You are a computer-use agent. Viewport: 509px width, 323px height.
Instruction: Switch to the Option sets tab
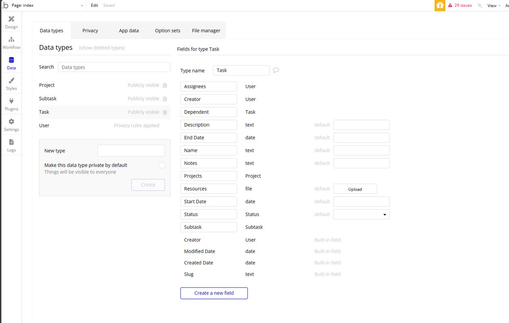pos(168,31)
